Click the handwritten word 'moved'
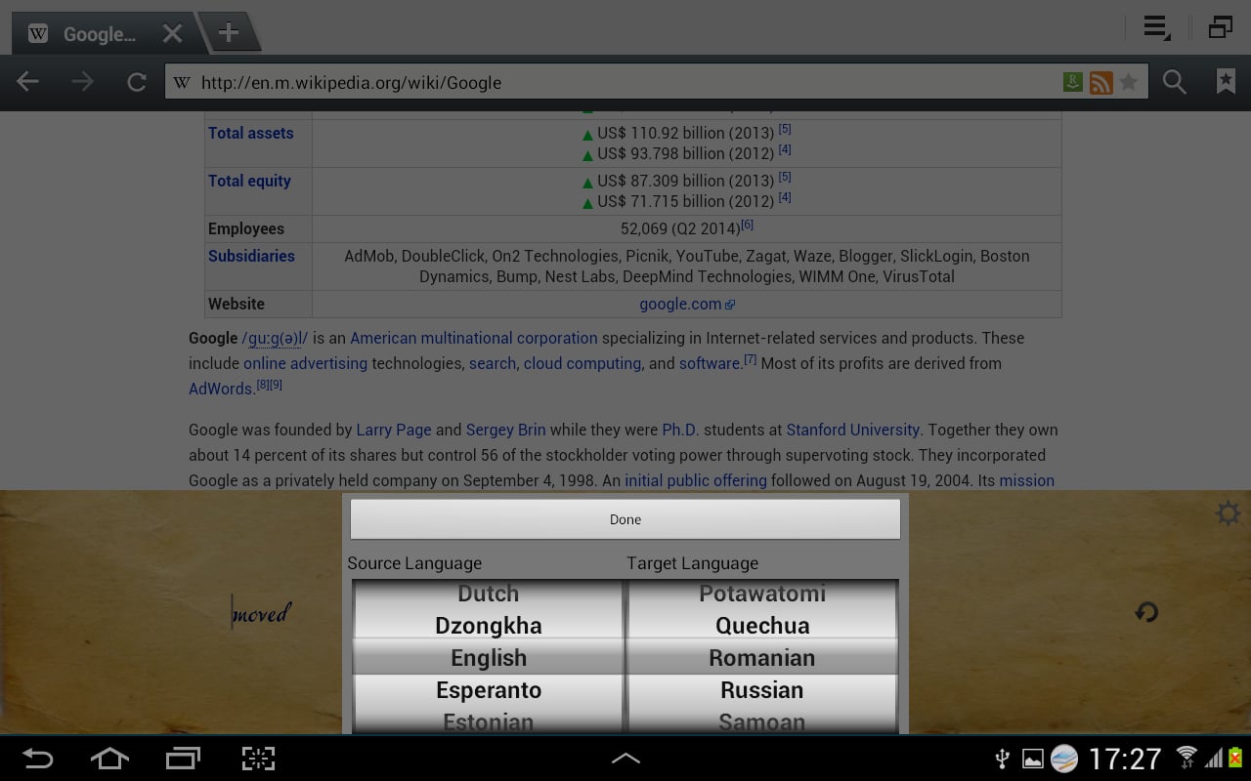Viewport: 1251px width, 781px height. click(x=261, y=614)
